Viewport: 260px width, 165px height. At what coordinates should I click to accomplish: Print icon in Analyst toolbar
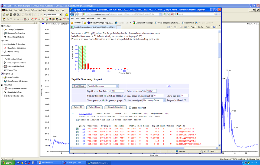pos(15,15)
